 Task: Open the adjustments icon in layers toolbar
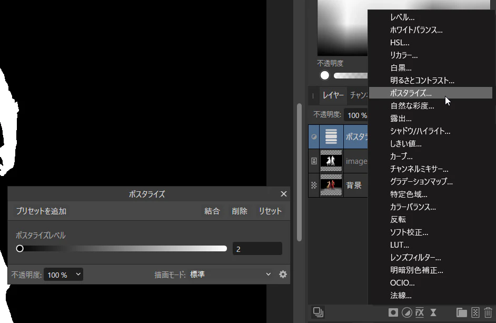pyautogui.click(x=406, y=312)
